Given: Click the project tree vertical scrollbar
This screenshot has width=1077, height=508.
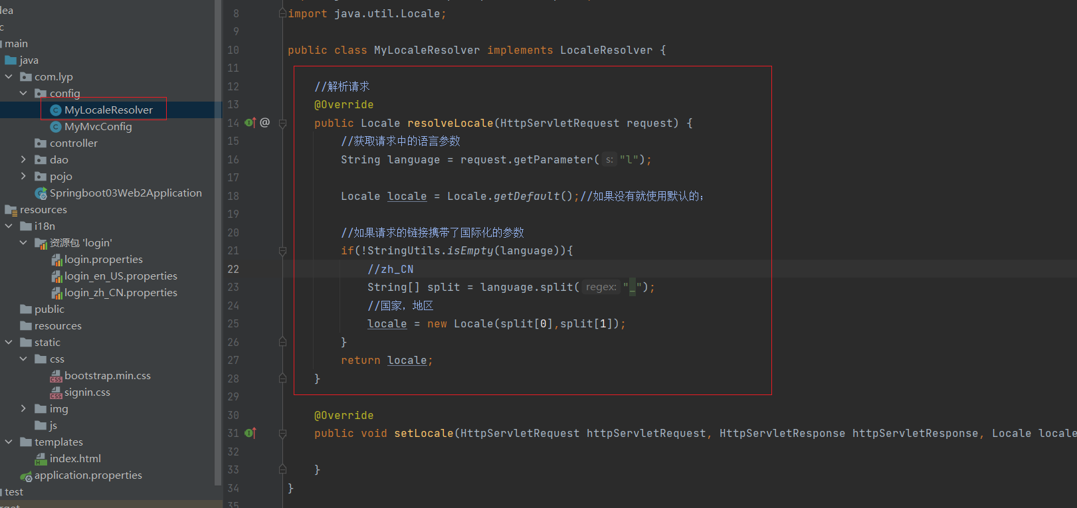Looking at the screenshot, I should pyautogui.click(x=218, y=242).
